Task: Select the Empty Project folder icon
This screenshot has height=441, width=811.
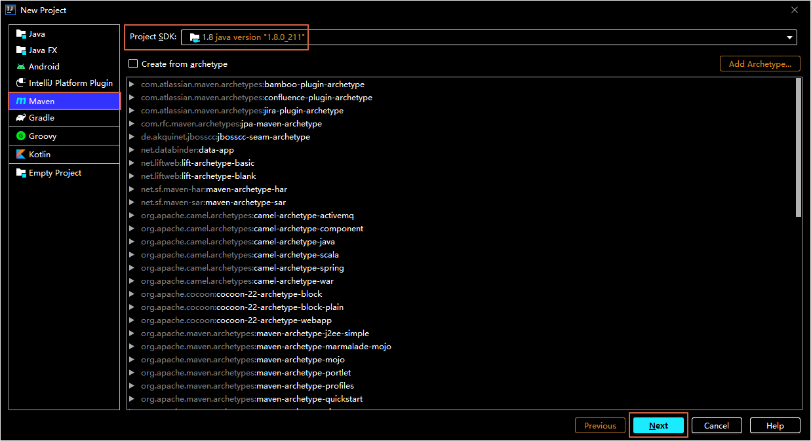Action: coord(21,173)
